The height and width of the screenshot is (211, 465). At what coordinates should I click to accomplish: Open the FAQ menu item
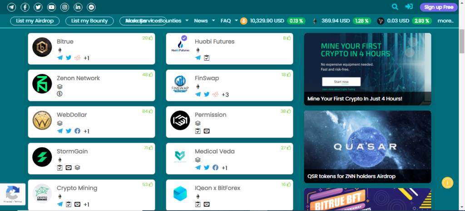point(226,21)
